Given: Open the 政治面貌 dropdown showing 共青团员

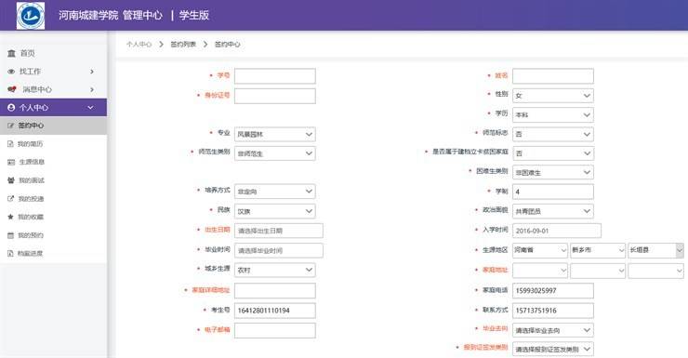Looking at the screenshot, I should click(x=553, y=211).
